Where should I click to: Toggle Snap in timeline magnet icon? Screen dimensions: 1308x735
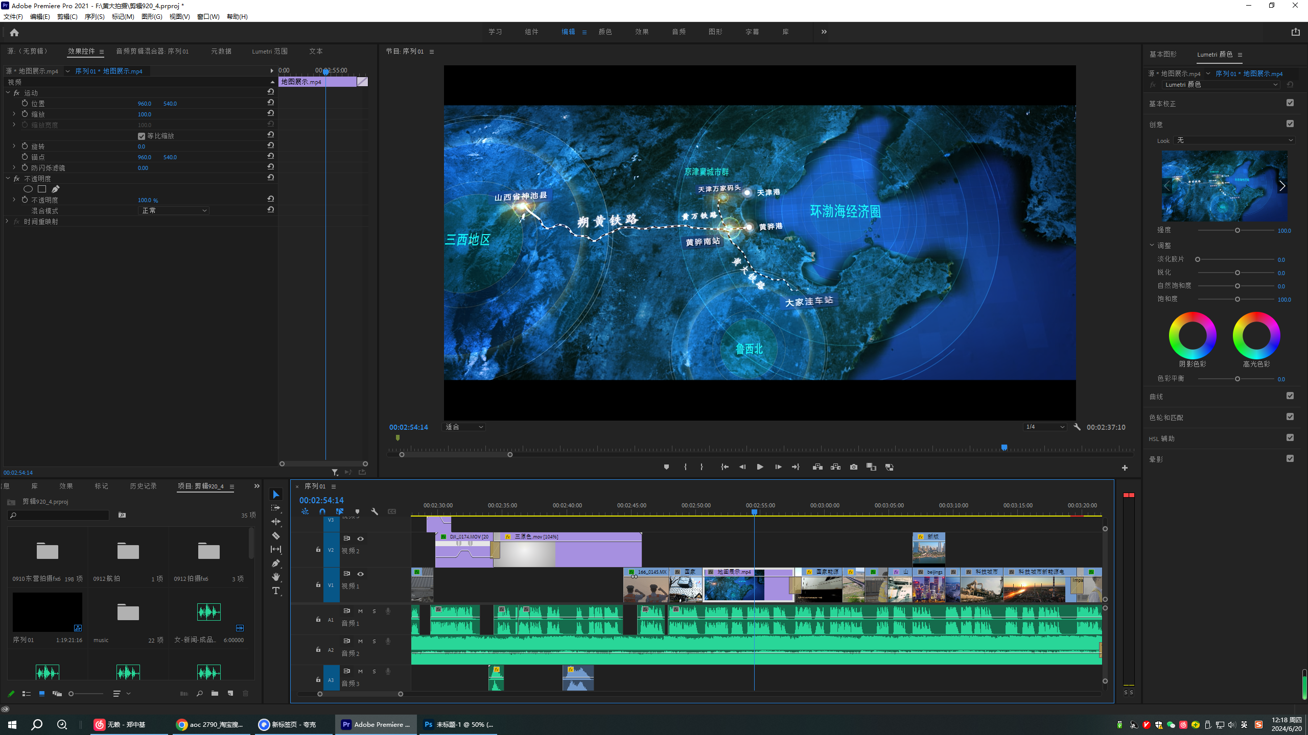pyautogui.click(x=322, y=511)
